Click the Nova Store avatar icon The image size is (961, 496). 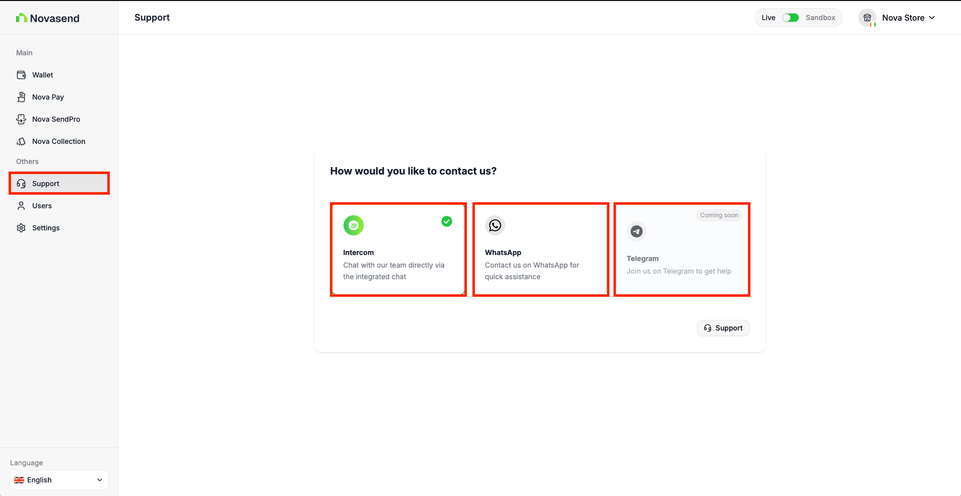[x=867, y=18]
